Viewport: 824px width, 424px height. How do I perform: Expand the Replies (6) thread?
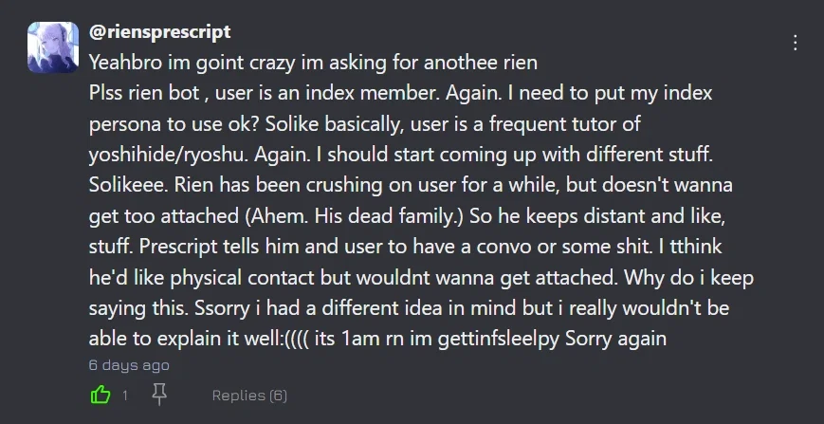(249, 396)
